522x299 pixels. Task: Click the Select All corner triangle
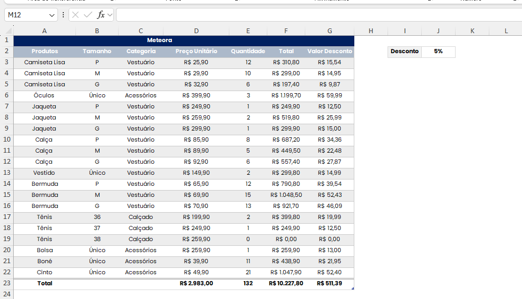(x=8, y=31)
